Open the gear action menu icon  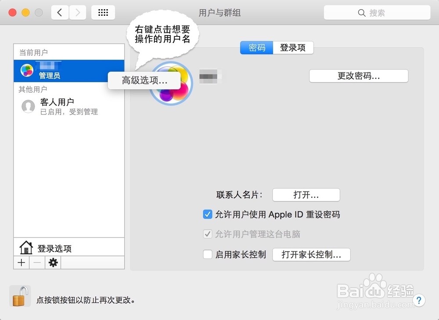[x=53, y=262]
